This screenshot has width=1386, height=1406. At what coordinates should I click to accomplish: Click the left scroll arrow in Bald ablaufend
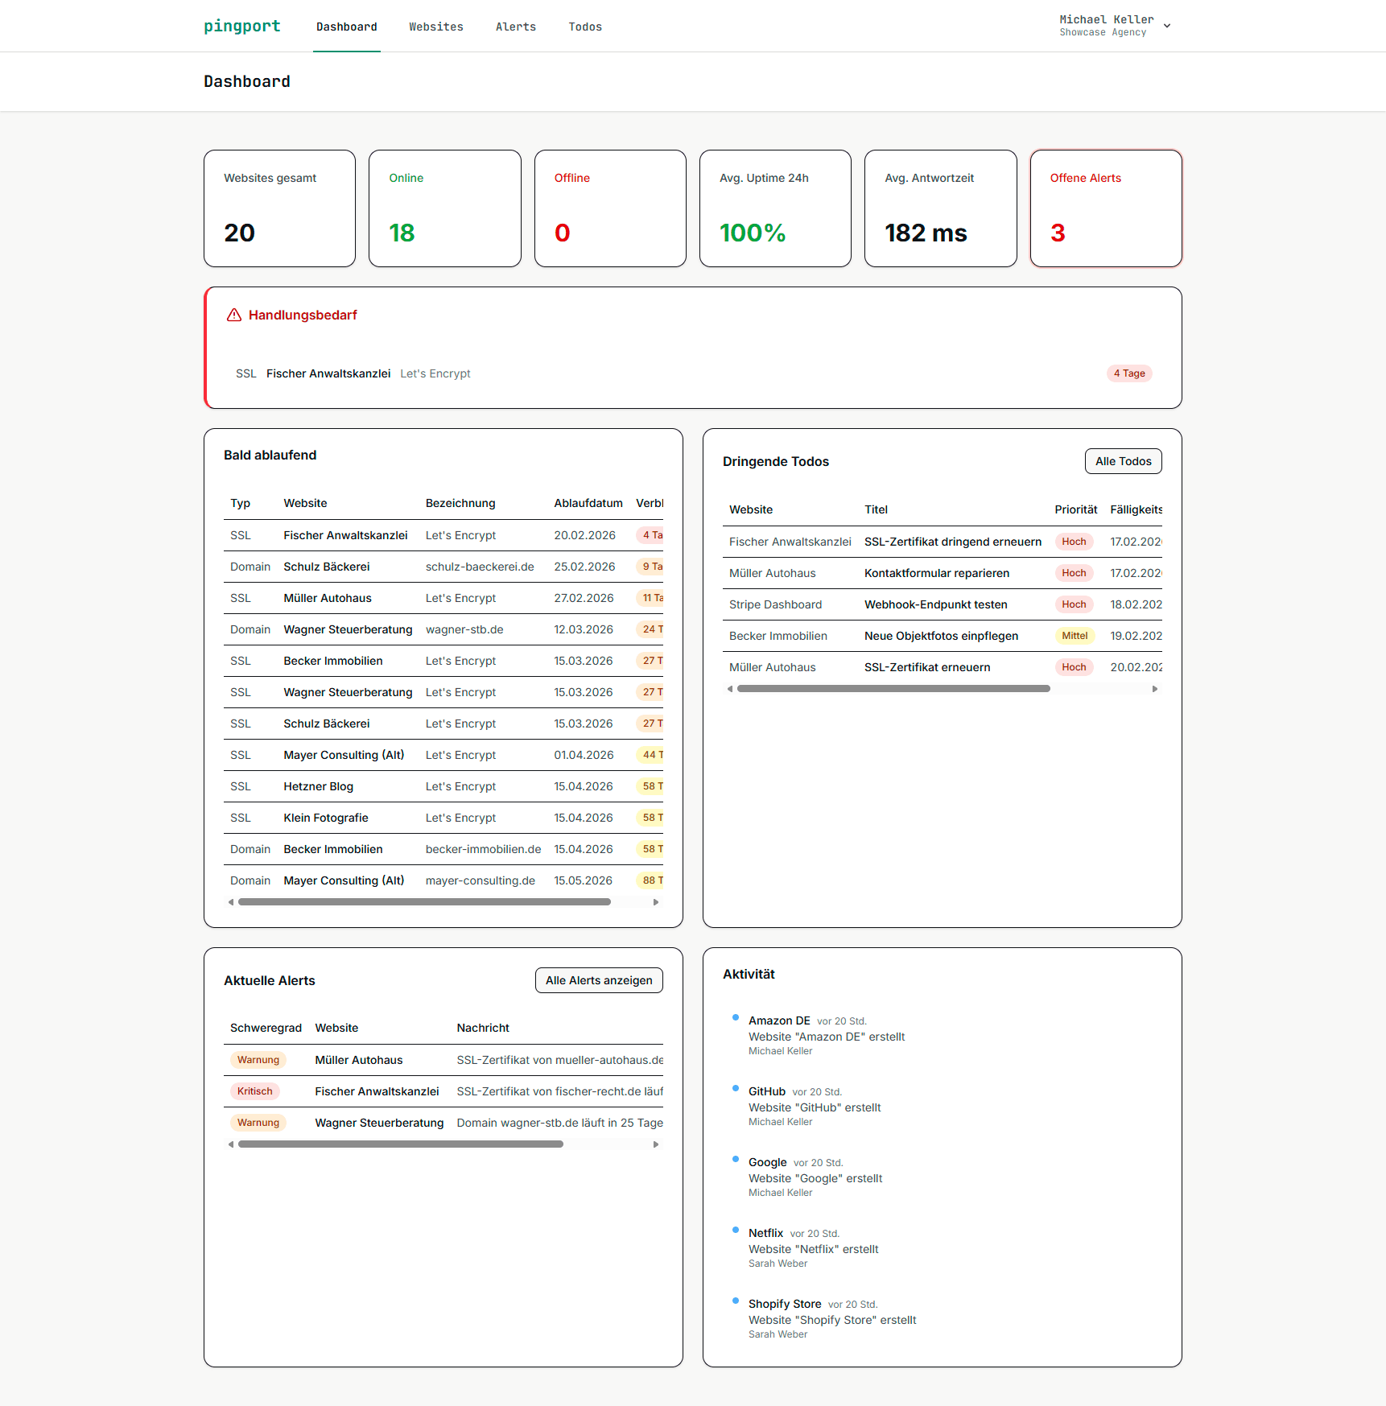[x=231, y=902]
